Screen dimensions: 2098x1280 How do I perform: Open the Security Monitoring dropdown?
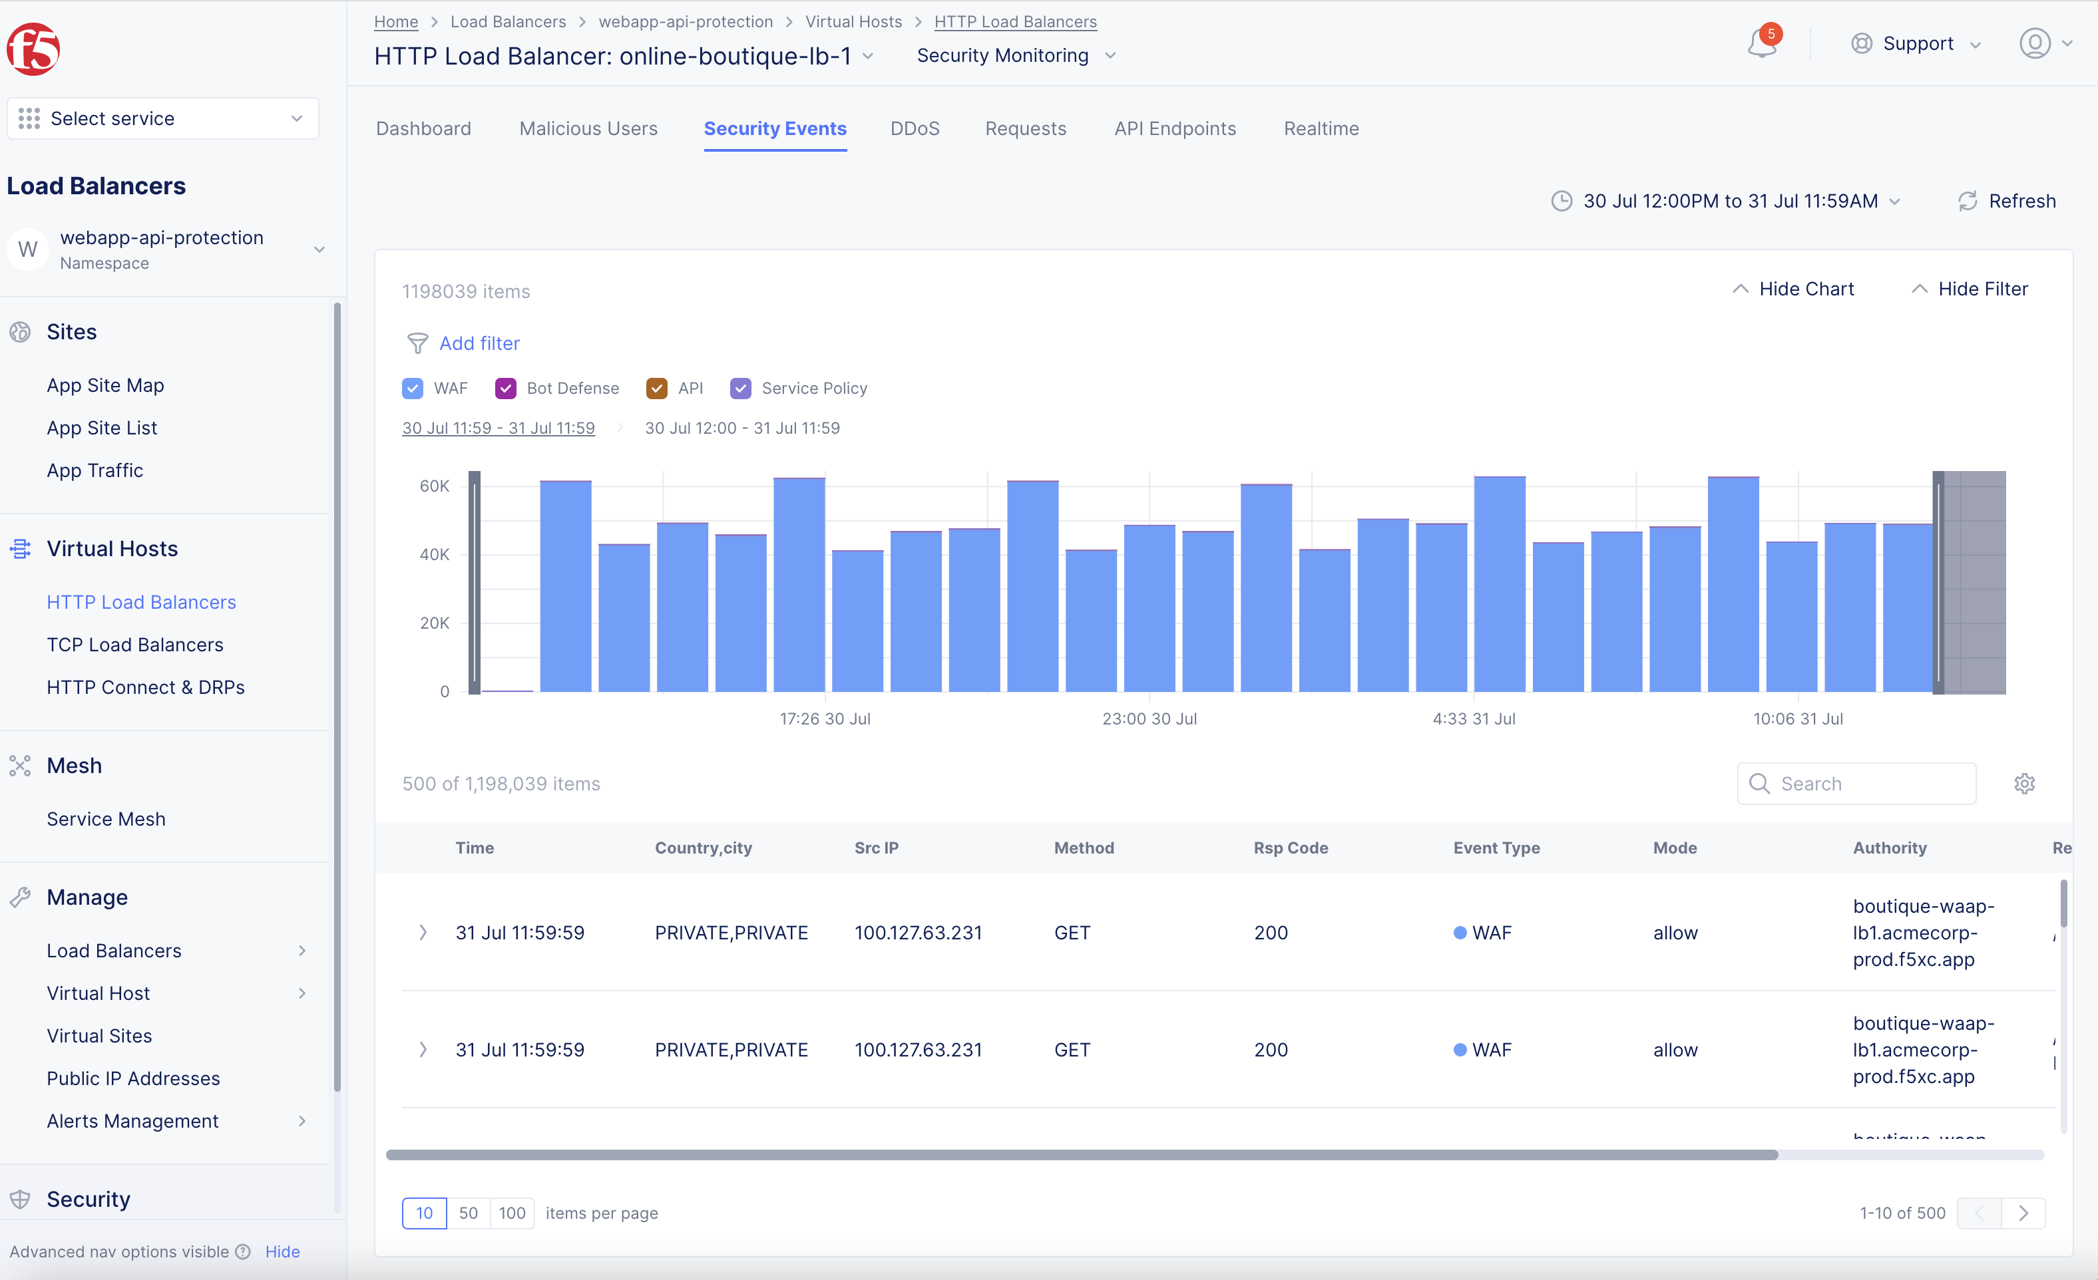pos(1016,56)
